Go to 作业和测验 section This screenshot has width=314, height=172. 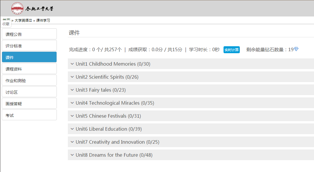pyautogui.click(x=29, y=80)
